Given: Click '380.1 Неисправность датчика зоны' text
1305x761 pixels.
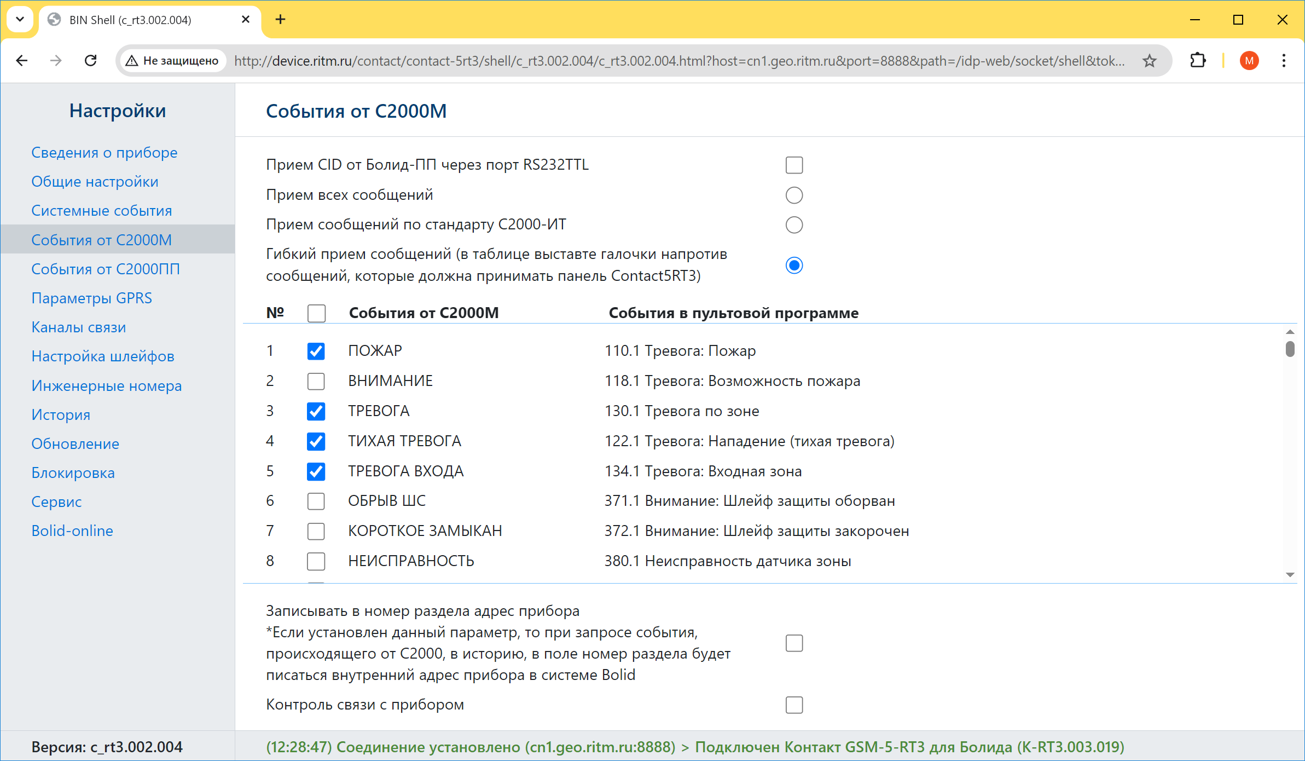Looking at the screenshot, I should (728, 561).
